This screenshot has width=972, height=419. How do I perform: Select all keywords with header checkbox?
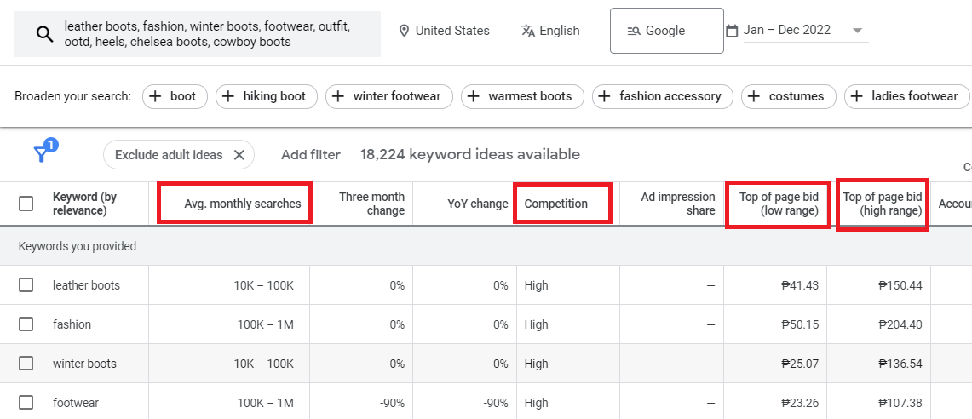(26, 204)
